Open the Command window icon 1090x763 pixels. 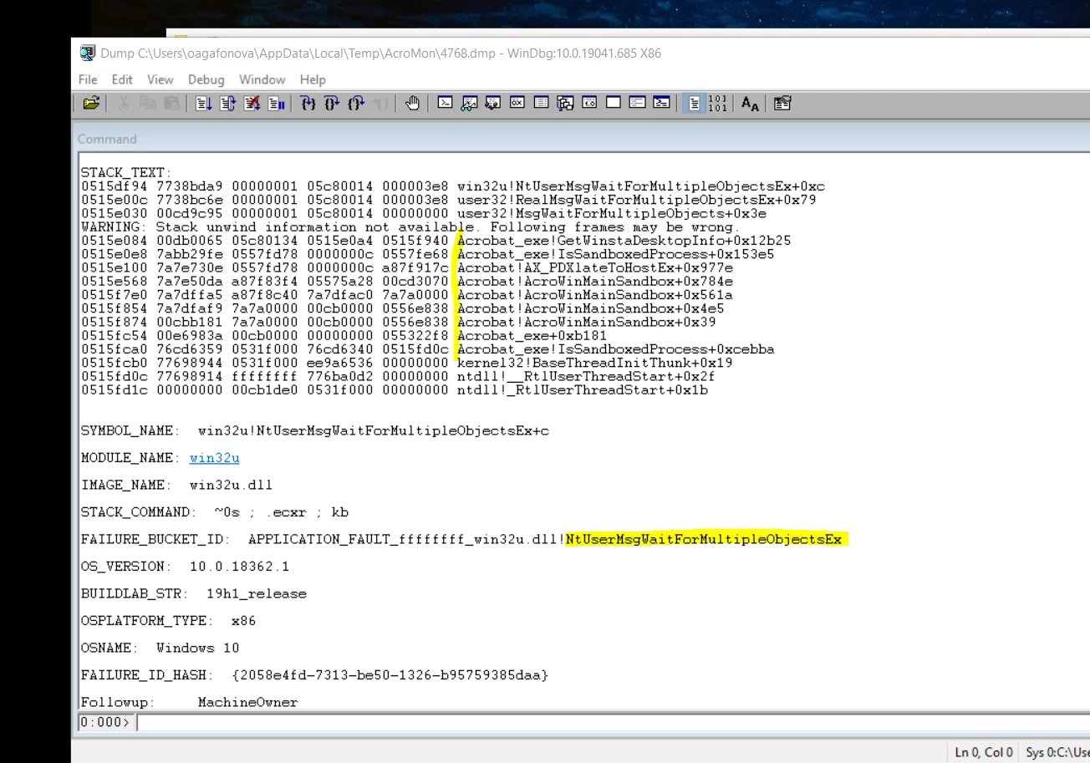coord(446,104)
